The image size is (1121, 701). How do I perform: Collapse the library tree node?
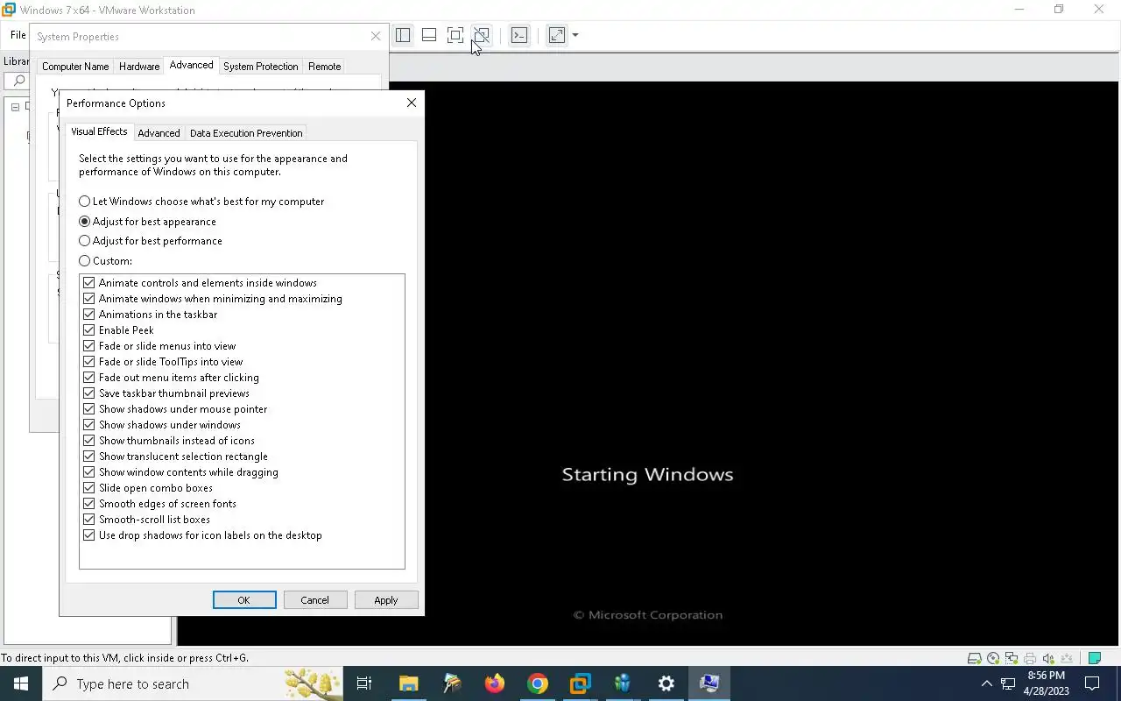[x=15, y=107]
